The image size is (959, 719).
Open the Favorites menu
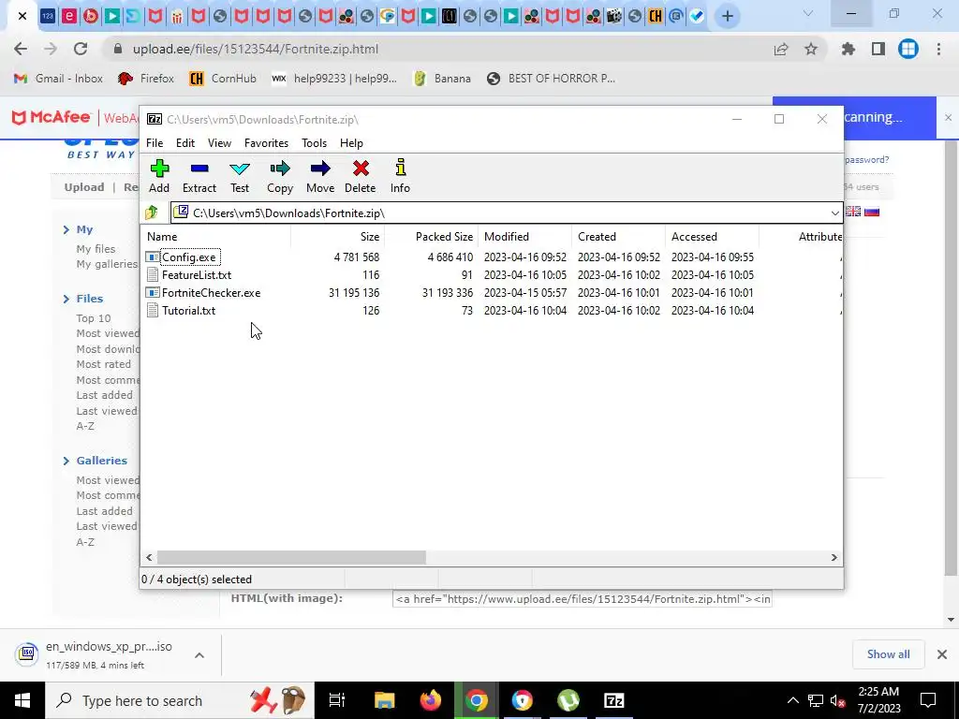pos(266,143)
